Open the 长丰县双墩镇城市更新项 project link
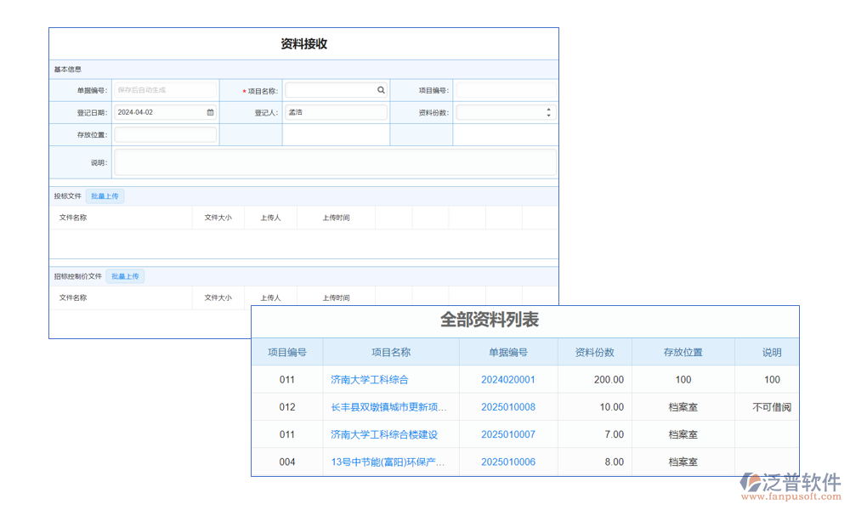The height and width of the screenshot is (510, 850). coord(388,407)
